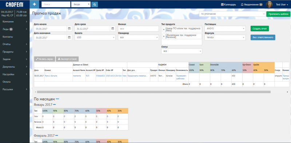This screenshot has width=291, height=143.
Task: Open calendar picker for Дата начала
Action: tap(69, 29)
